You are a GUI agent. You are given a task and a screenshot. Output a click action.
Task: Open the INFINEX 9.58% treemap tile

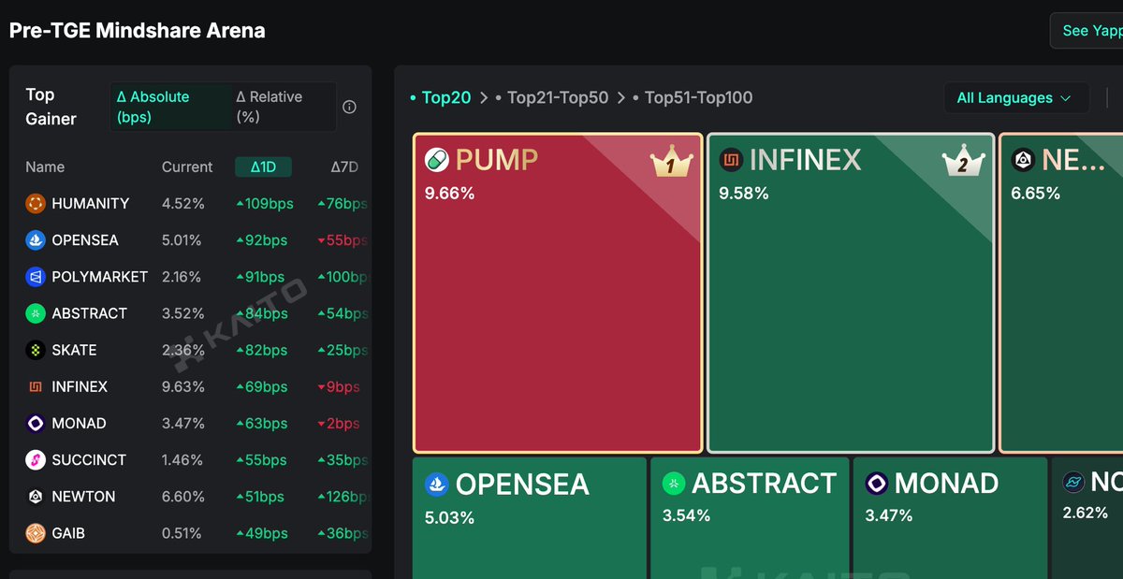pyautogui.click(x=851, y=294)
